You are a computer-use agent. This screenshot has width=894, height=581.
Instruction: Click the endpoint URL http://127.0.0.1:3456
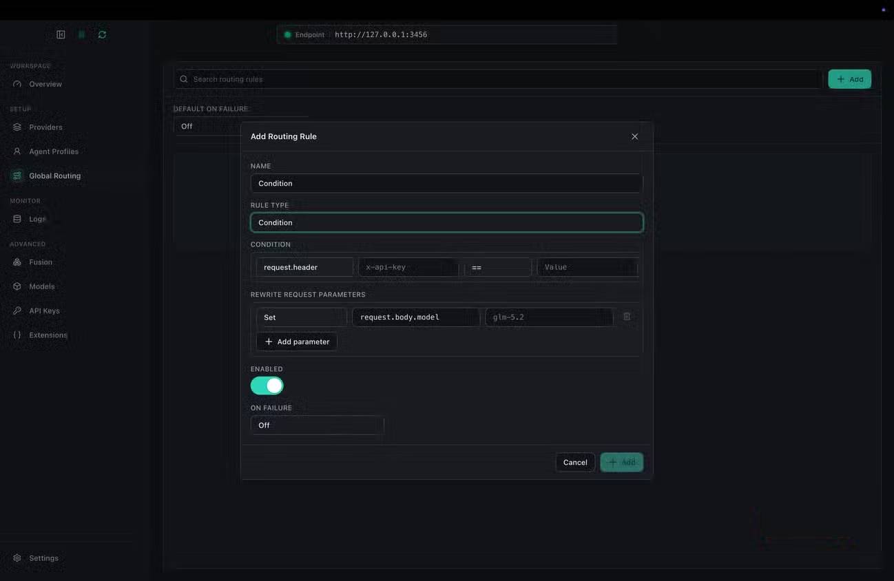click(381, 34)
